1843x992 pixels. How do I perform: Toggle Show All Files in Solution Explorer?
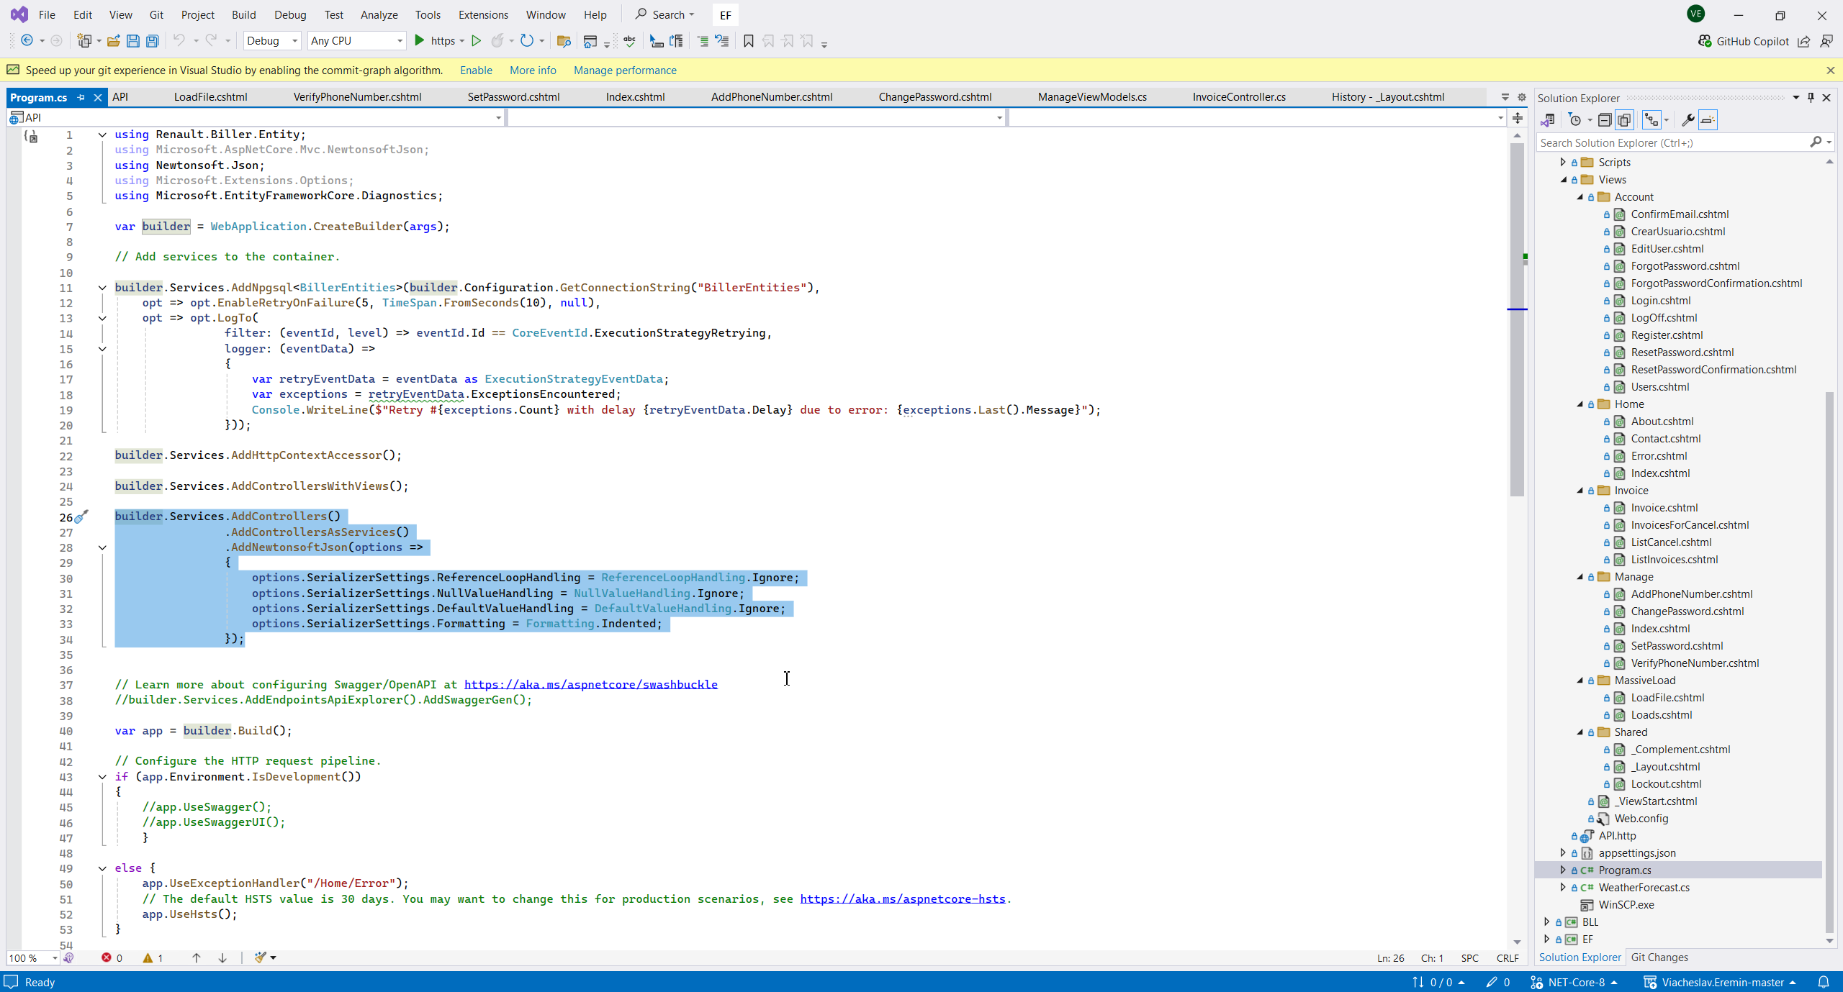(1625, 120)
